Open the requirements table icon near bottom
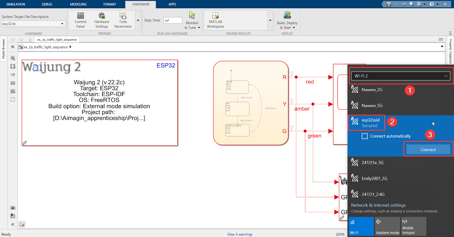Screen dimensions: 454x237 [13, 216]
